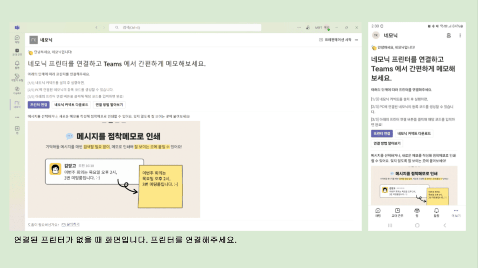Click the 검색(Ctrl+E) search box
478x268 pixels.
(x=185, y=28)
